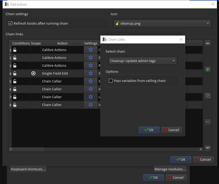Viewport: 219px width, 184px height.
Task: Select Chain Caller cell in row 6
Action: point(62,89)
